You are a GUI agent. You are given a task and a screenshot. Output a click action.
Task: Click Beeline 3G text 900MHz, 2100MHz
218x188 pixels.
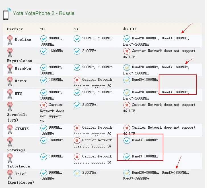tap(97, 38)
